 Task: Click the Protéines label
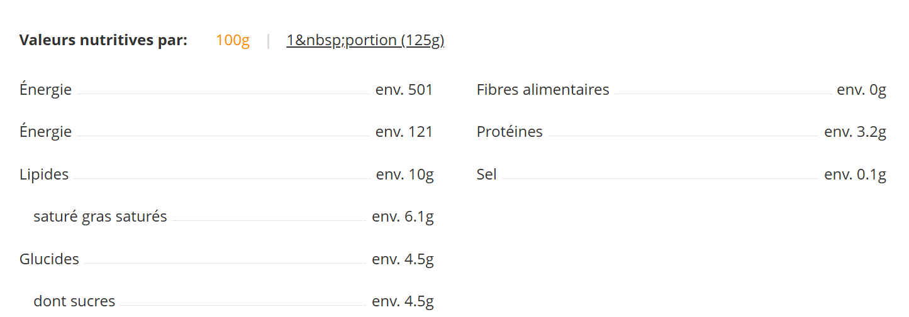pos(510,132)
